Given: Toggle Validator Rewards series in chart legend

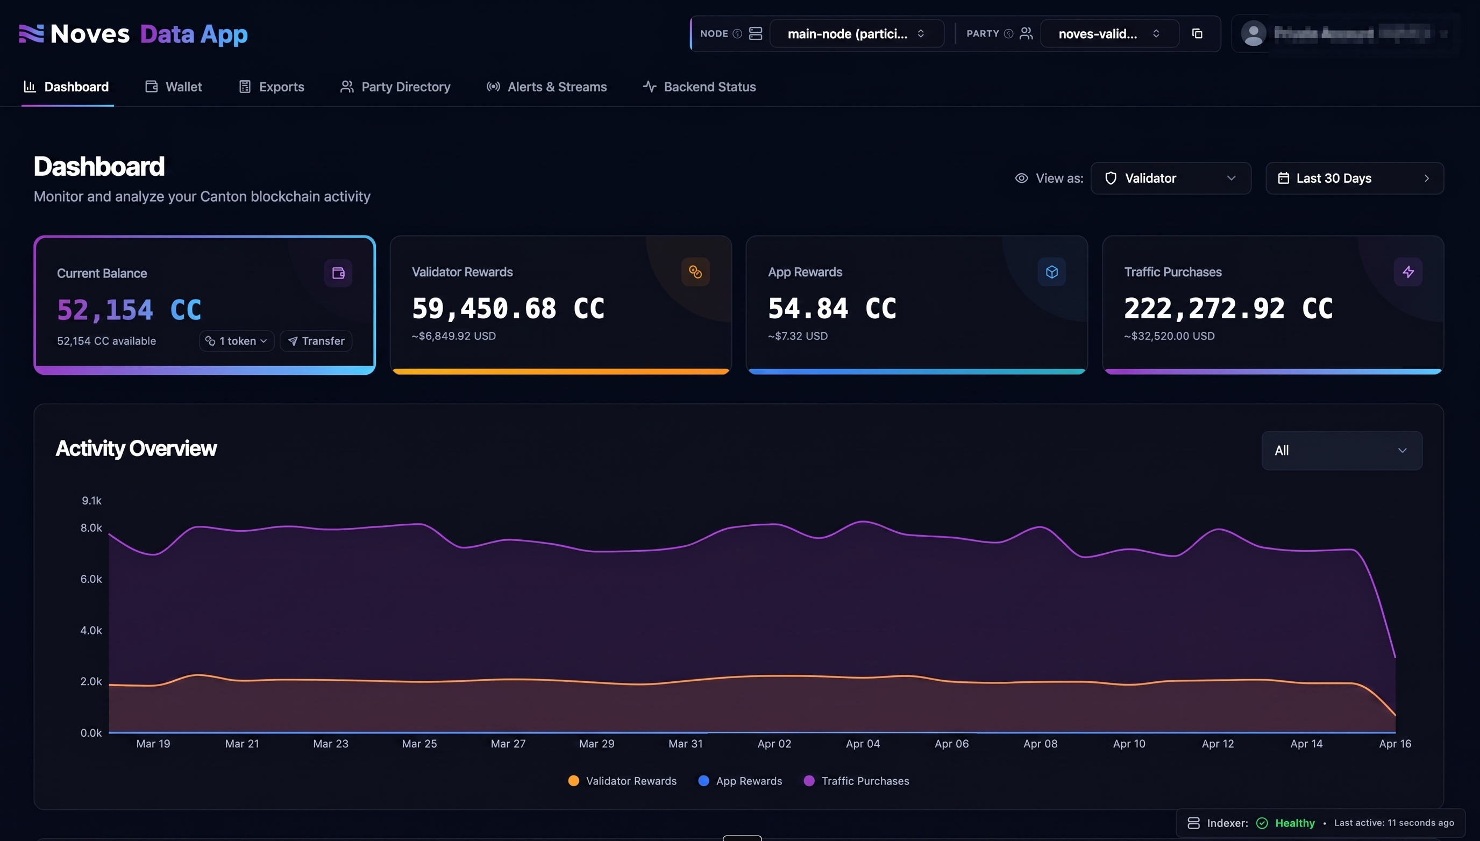Looking at the screenshot, I should point(622,780).
